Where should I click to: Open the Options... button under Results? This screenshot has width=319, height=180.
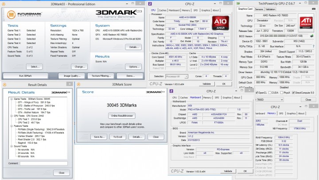click(133, 67)
